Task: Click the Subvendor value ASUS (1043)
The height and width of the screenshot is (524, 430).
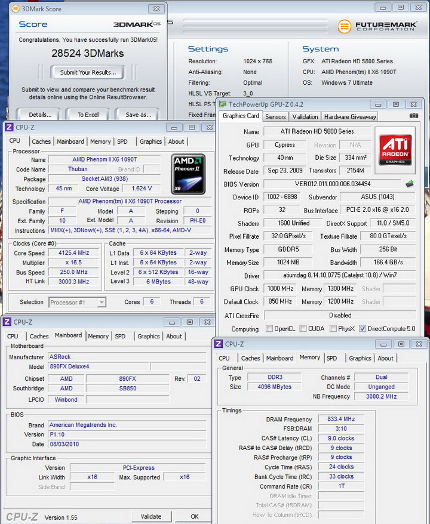Action: pyautogui.click(x=377, y=197)
